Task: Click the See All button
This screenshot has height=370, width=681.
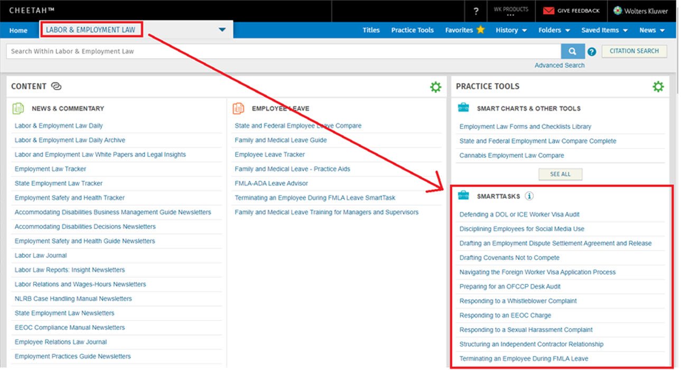Action: coord(560,174)
